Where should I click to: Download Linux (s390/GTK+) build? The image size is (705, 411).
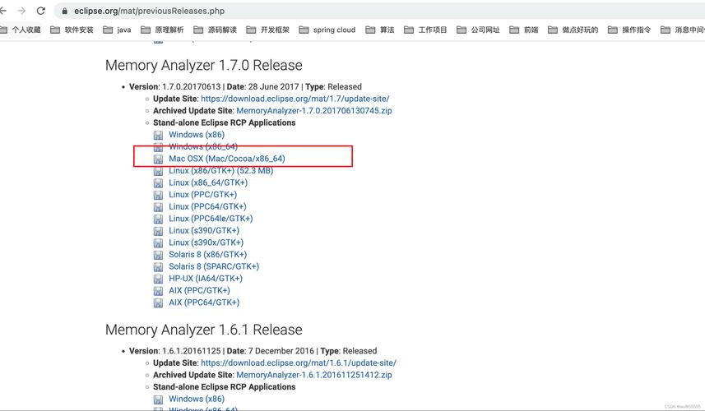pyautogui.click(x=204, y=230)
